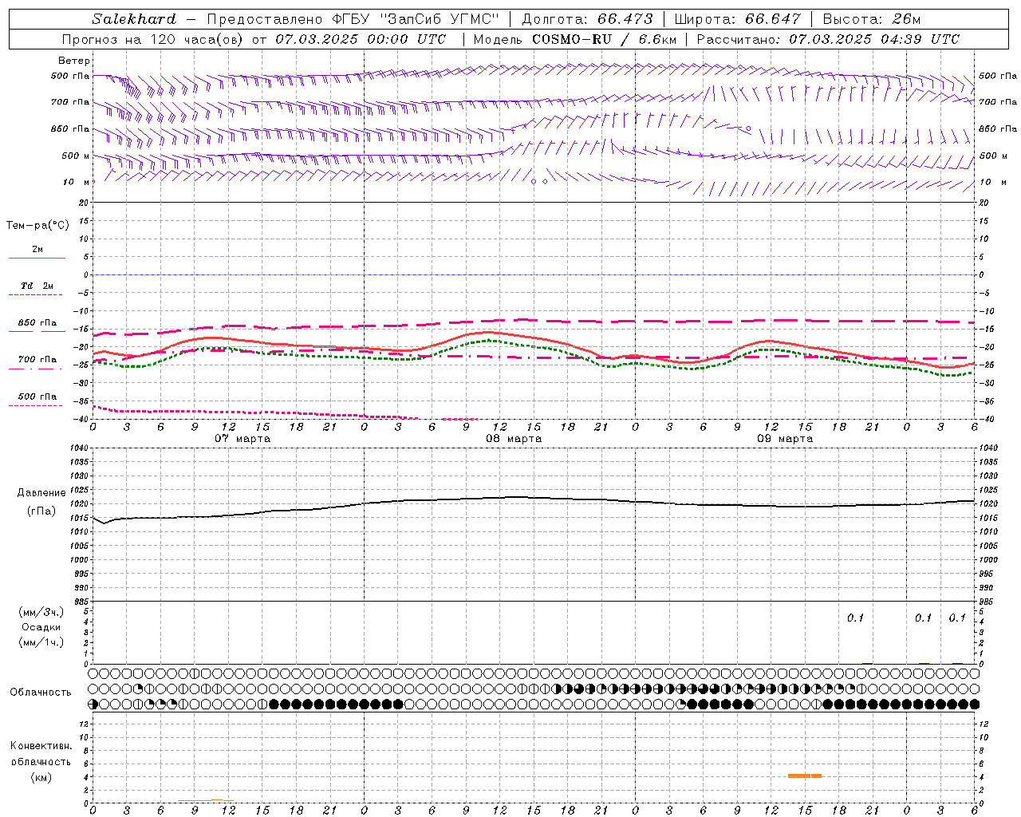
Task: Click the "Долгота: 66.473" header field
Action: point(587,19)
